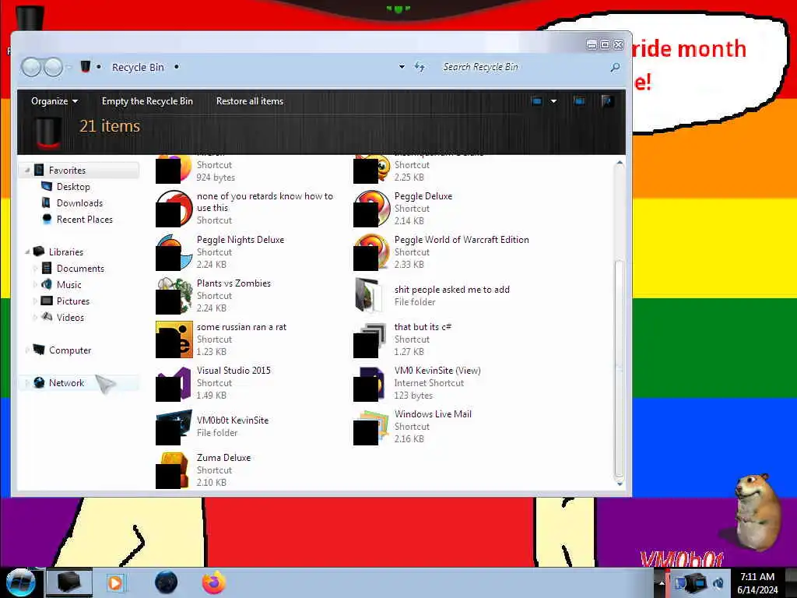
Task: Select the Peggle World of Warcraft Edition icon
Action: click(x=371, y=252)
